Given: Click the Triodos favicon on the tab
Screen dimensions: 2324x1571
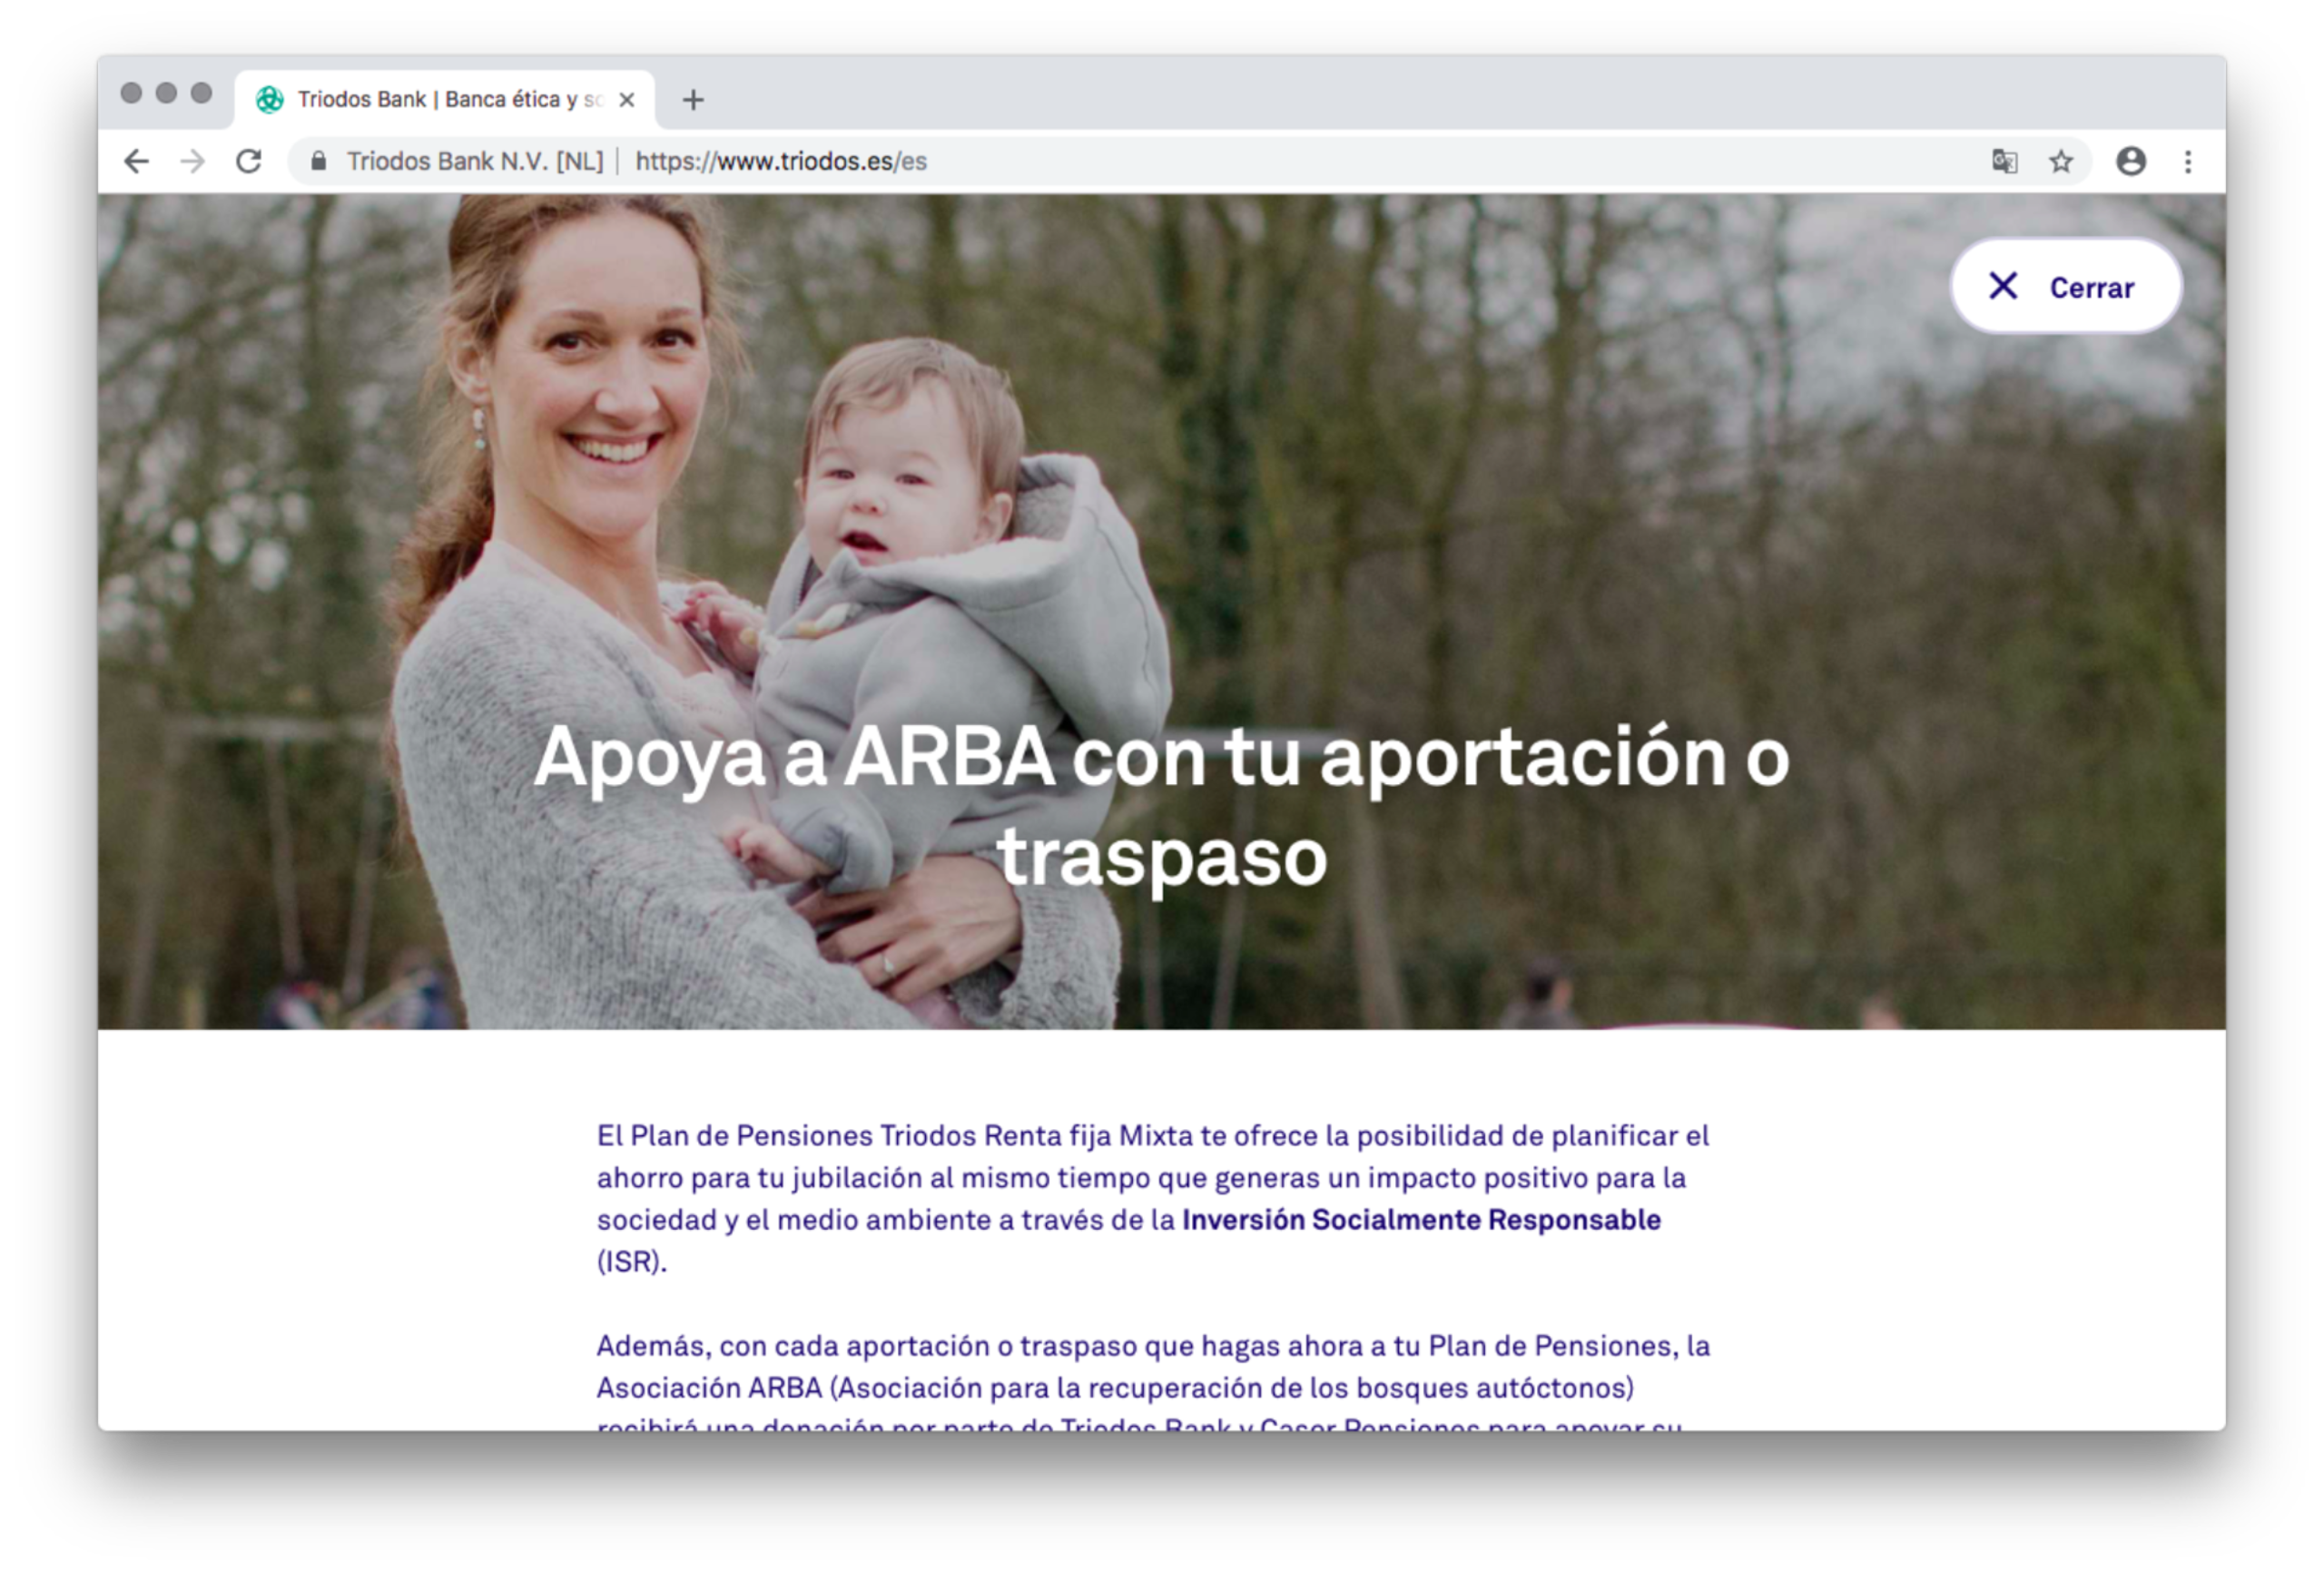Looking at the screenshot, I should click(269, 100).
